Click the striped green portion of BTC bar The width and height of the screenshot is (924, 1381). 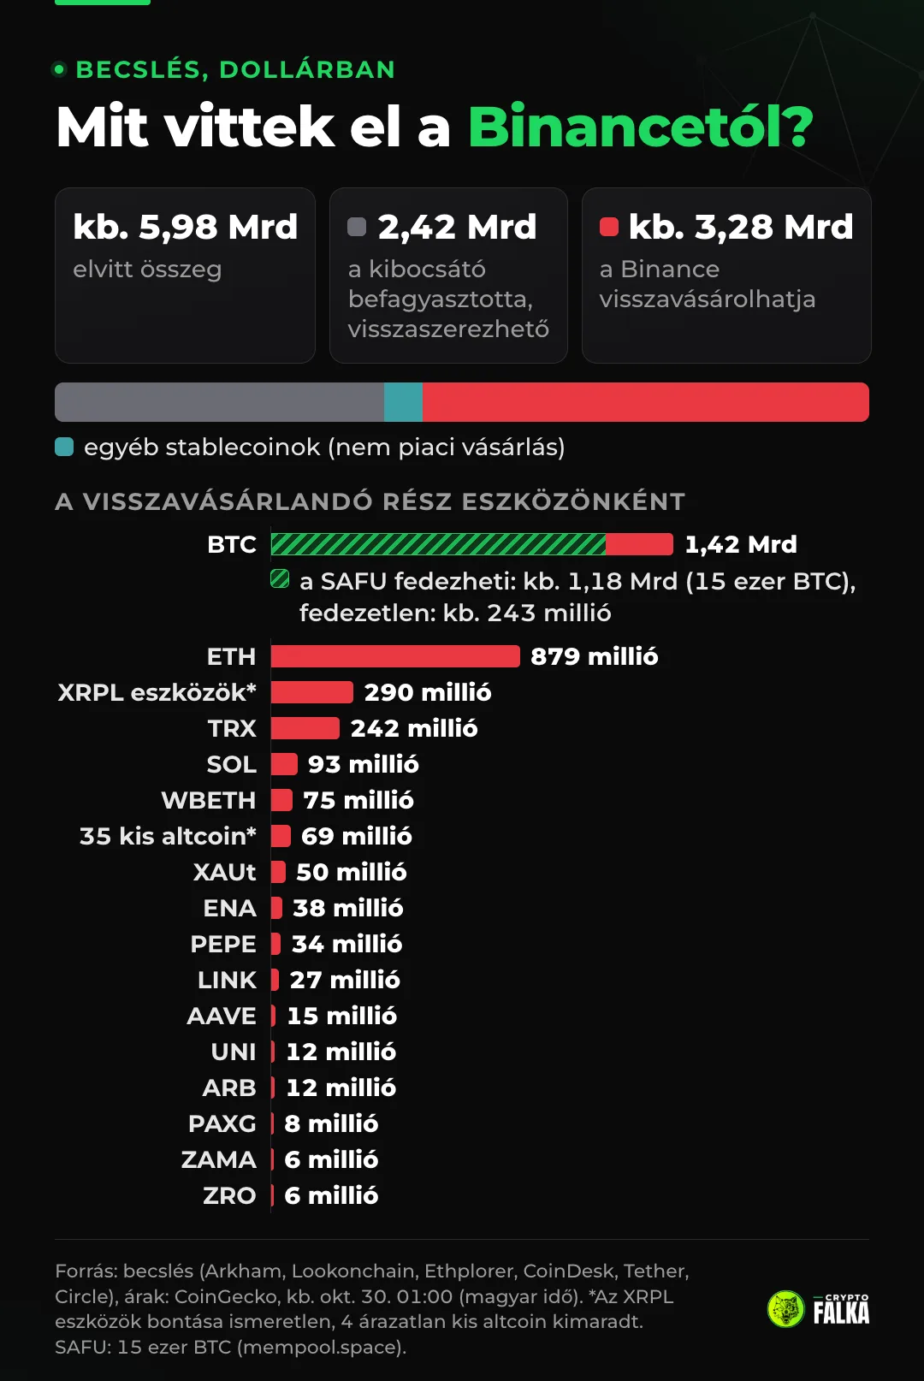pyautogui.click(x=438, y=544)
